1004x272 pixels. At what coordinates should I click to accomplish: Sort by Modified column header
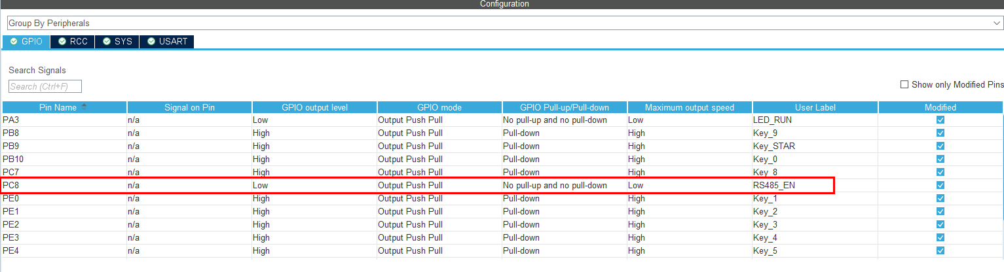[x=940, y=107]
